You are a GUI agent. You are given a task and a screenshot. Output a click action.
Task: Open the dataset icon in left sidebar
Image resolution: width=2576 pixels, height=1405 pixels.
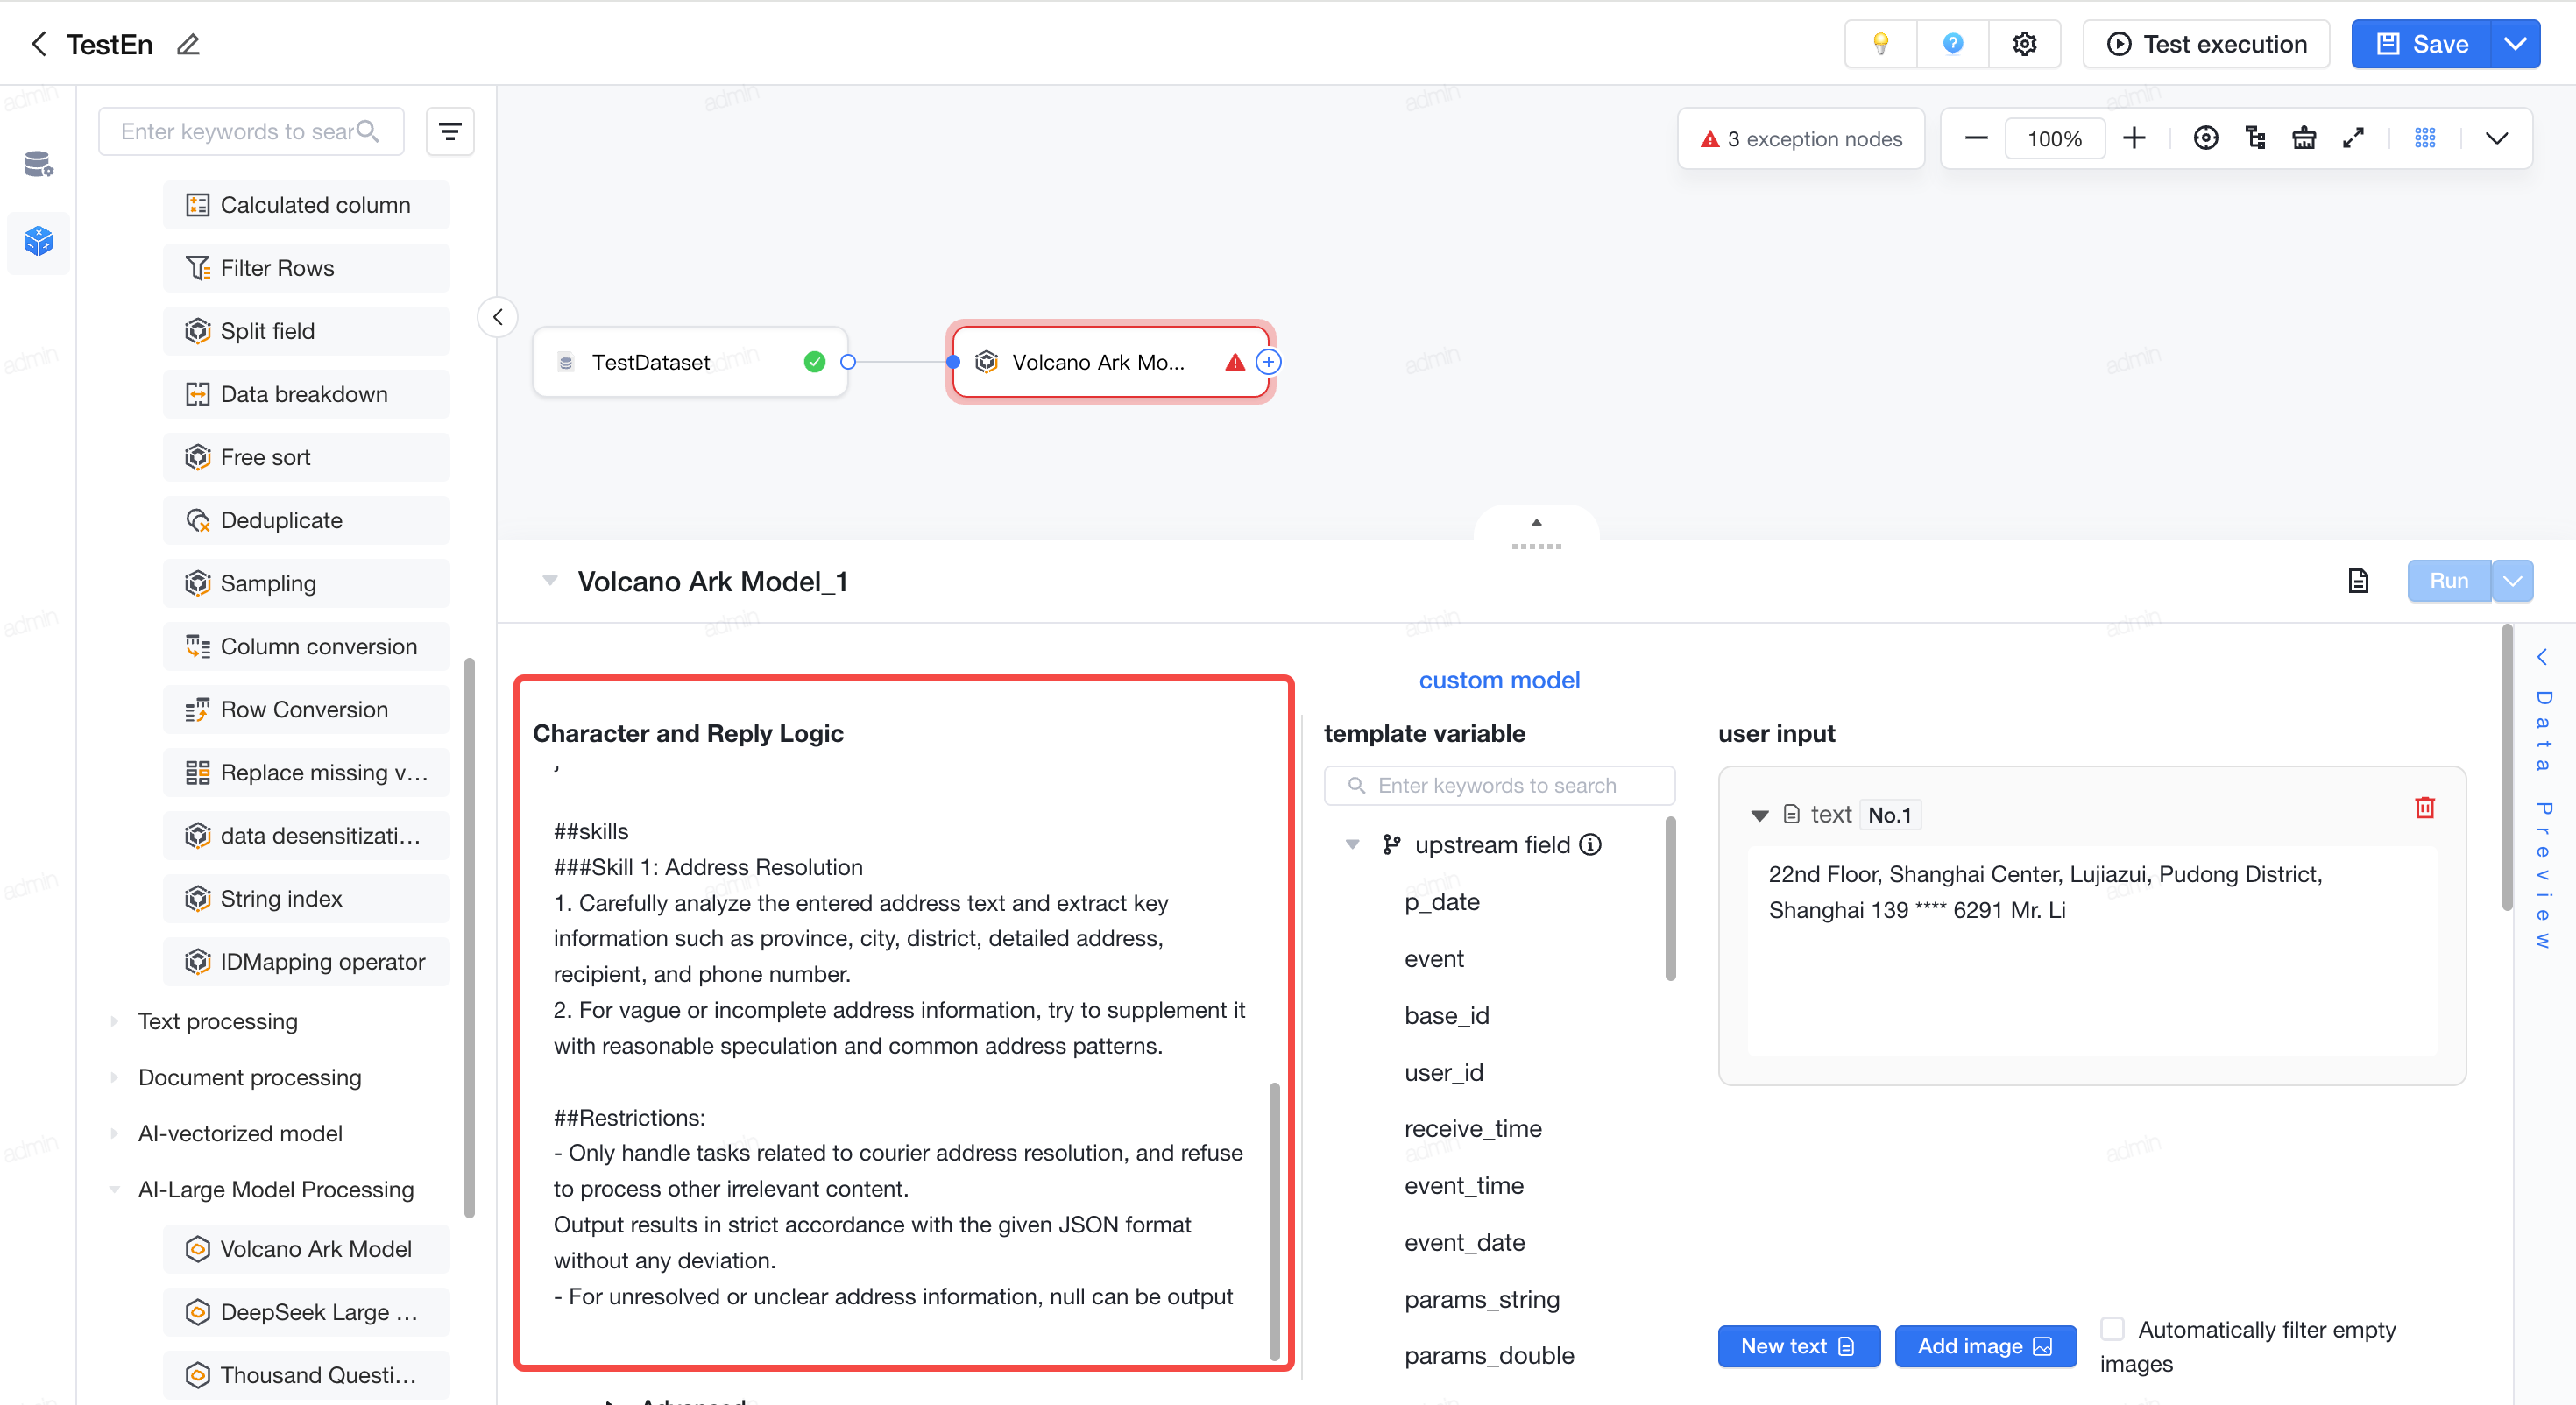(38, 163)
